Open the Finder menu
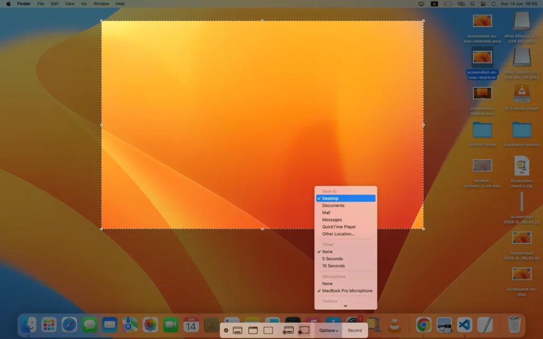 pyautogui.click(x=24, y=4)
